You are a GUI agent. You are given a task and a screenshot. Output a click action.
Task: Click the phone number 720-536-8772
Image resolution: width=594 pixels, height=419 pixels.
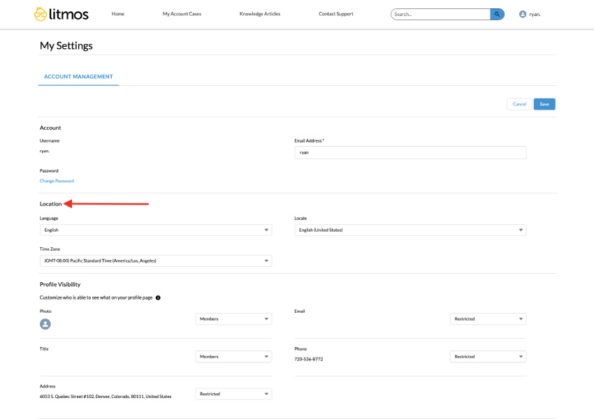point(309,359)
